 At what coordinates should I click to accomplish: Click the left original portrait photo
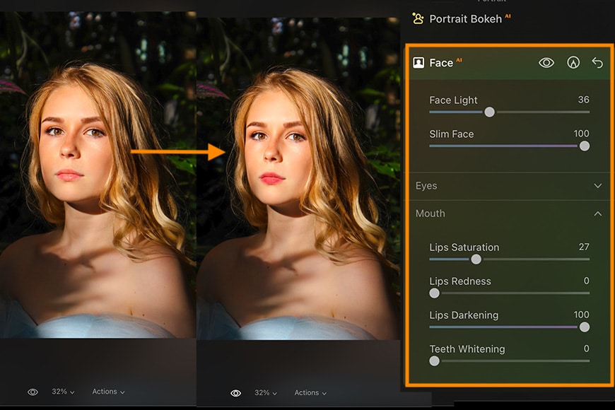(98, 175)
